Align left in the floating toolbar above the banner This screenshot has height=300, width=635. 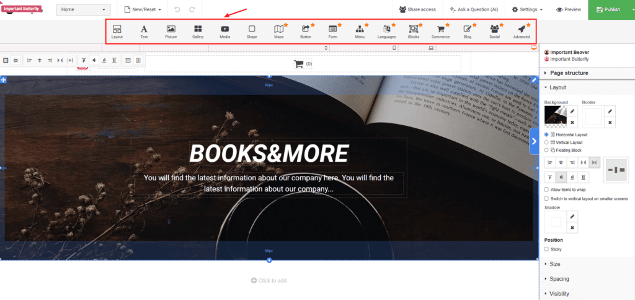click(x=30, y=60)
